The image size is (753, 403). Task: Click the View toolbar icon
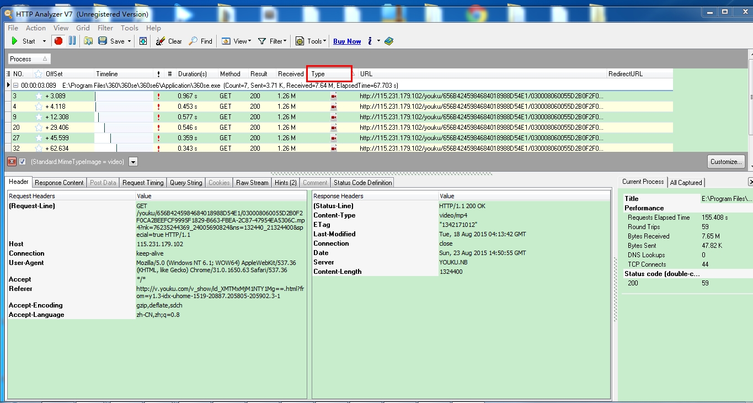[x=226, y=41]
